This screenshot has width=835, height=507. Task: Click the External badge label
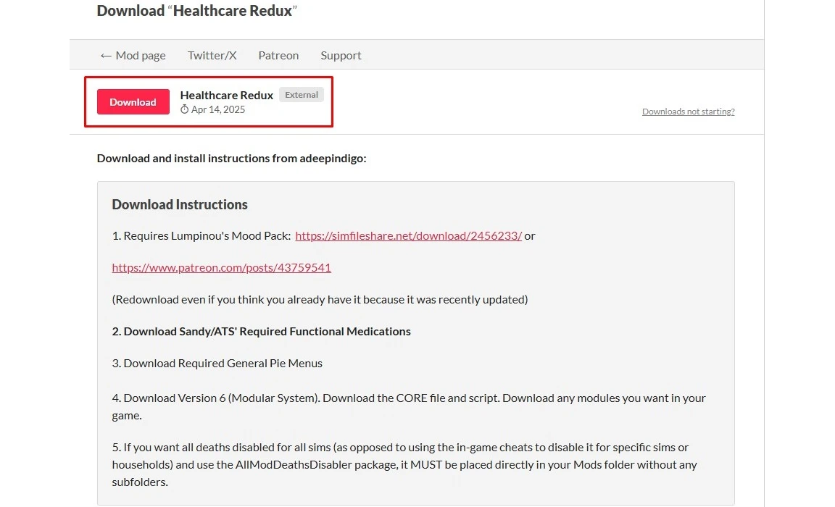tap(302, 95)
